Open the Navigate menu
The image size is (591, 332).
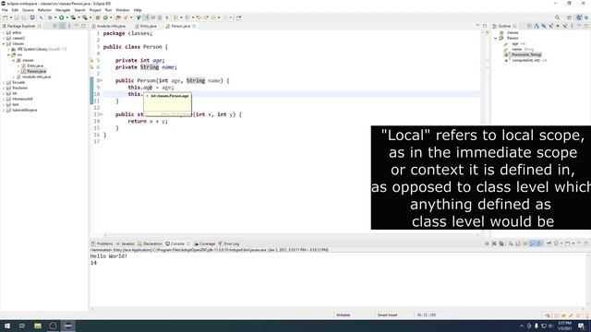63,10
